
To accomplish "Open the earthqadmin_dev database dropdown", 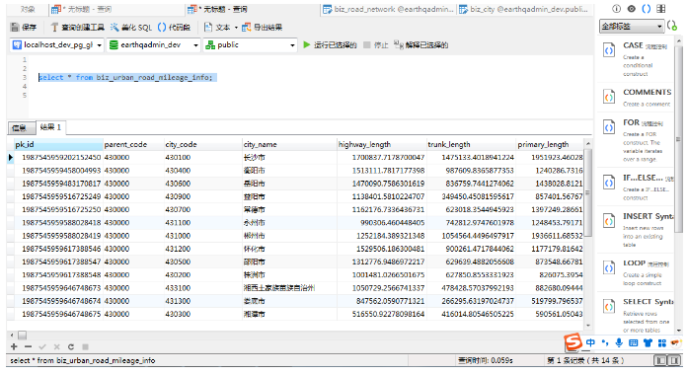I will click(x=153, y=44).
